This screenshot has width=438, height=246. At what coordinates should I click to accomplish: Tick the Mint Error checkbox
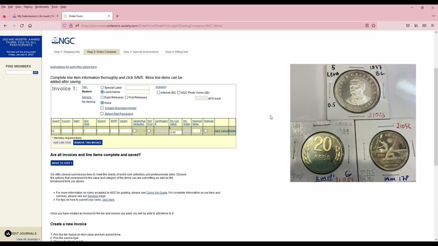(x=149, y=131)
